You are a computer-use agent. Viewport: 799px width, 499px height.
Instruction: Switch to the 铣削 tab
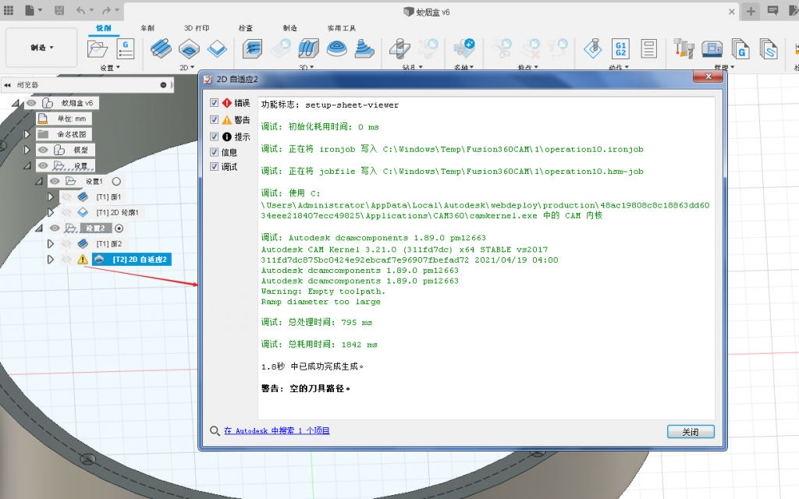[x=104, y=28]
